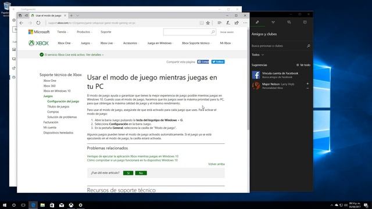
Task: Select Xbox One in support sidebar
Action: (50, 81)
